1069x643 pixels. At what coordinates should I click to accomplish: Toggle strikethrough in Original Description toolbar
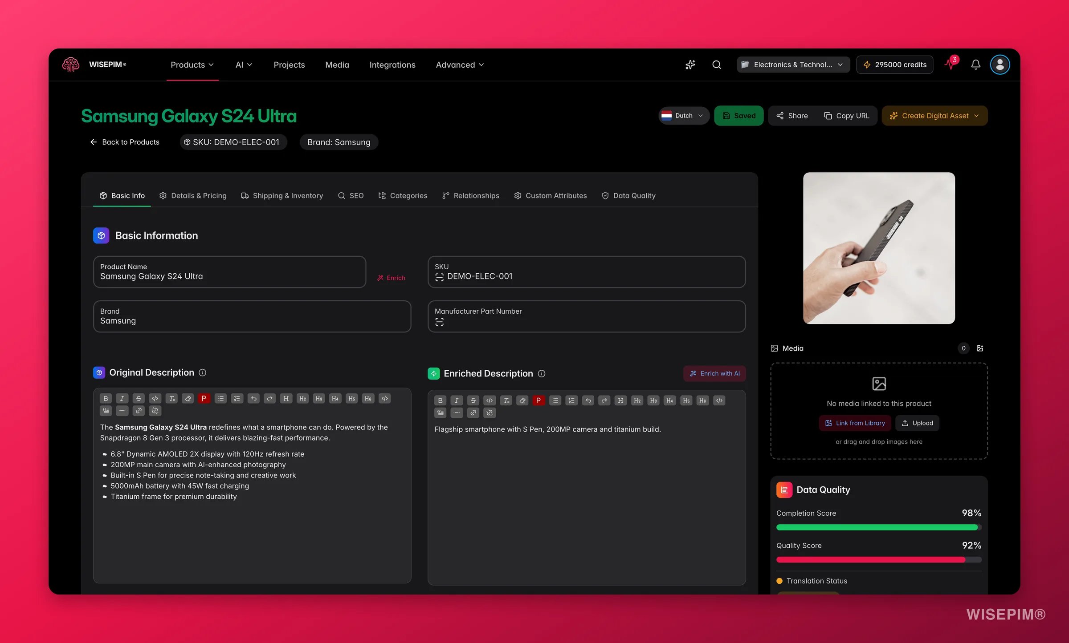[139, 398]
